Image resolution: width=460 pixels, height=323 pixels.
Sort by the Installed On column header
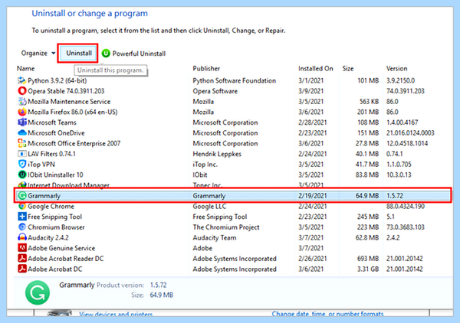316,69
